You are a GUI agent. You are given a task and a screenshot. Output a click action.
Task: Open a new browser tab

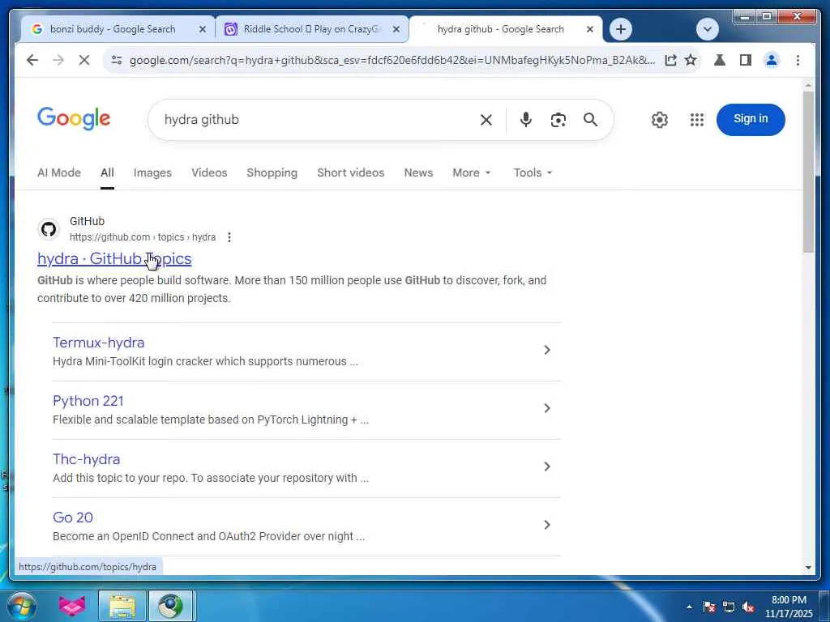[x=621, y=29]
